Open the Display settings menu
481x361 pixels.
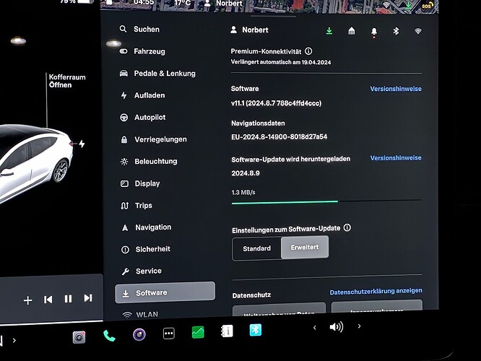click(x=140, y=183)
